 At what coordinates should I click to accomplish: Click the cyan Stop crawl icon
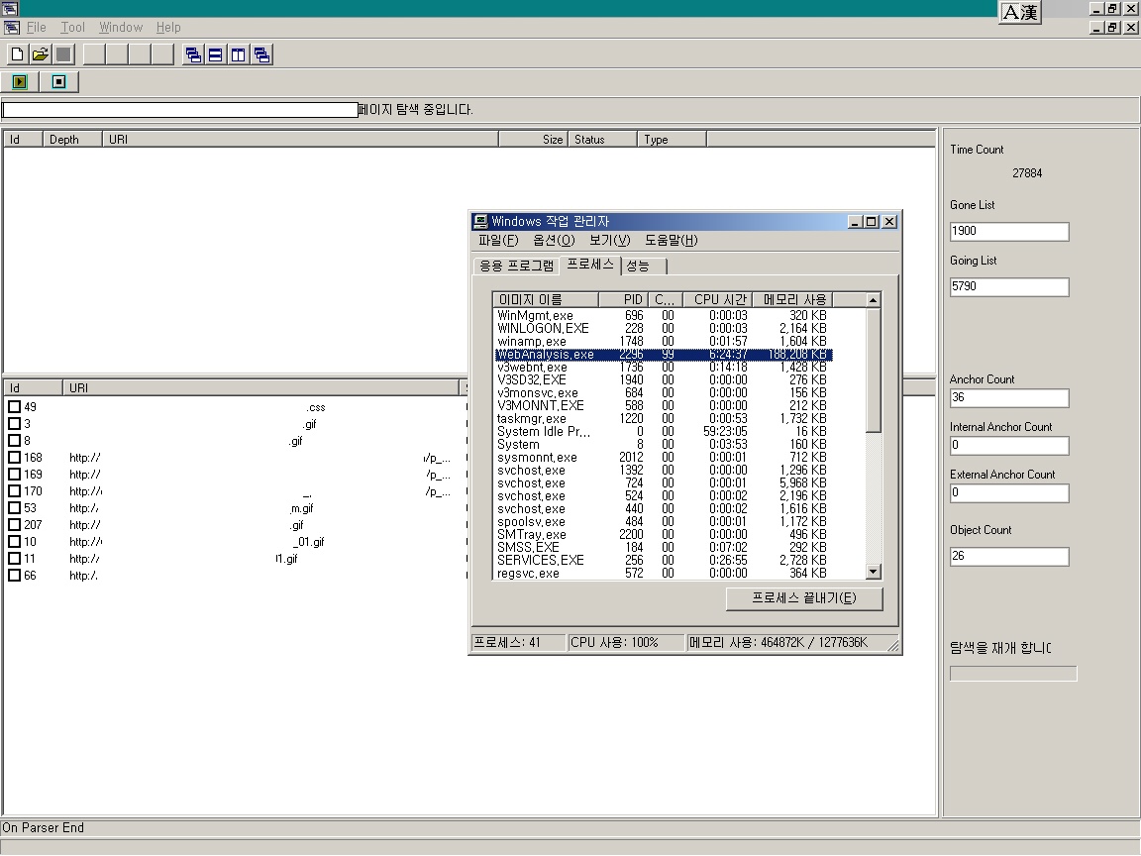58,82
